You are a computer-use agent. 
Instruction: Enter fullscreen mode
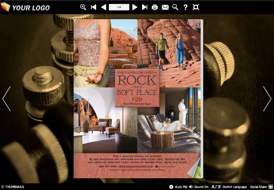point(196,7)
